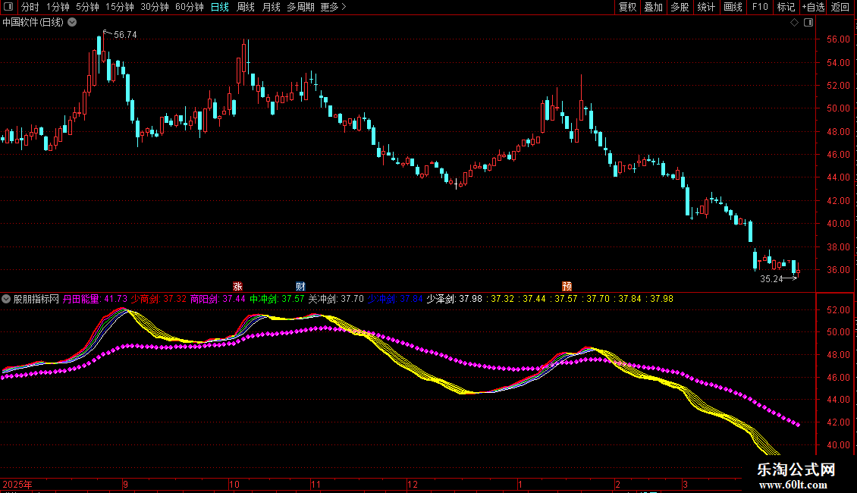This screenshot has width=857, height=493.
Task: Expand the 中国软件(日线) dropdown arrow
Action: click(x=72, y=22)
